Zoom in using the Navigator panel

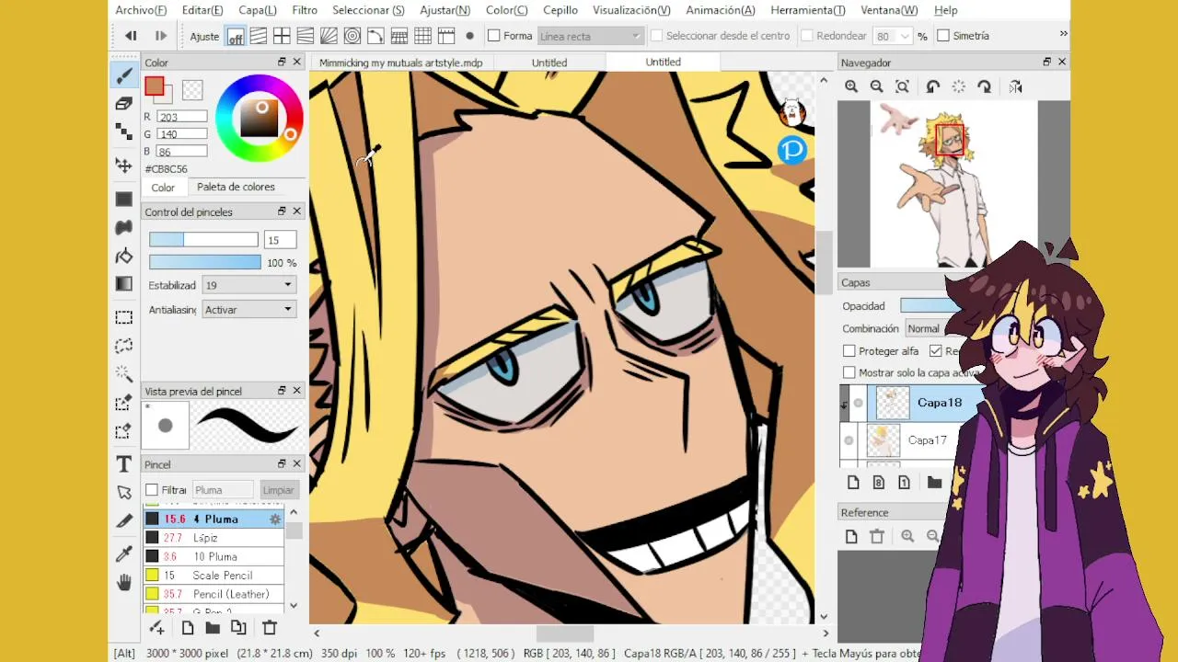coord(851,86)
